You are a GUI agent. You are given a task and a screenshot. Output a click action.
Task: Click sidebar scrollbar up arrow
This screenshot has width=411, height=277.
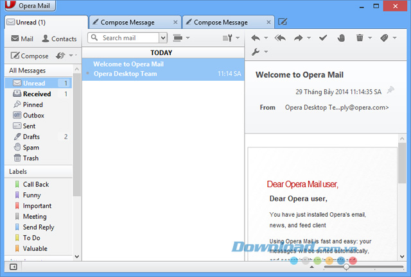pyautogui.click(x=77, y=69)
